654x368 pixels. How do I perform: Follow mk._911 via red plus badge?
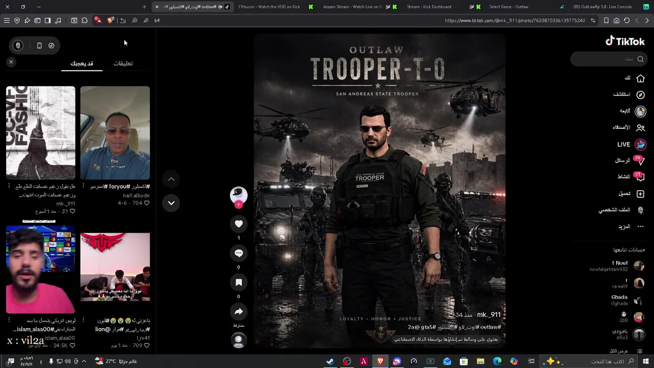pyautogui.click(x=239, y=204)
